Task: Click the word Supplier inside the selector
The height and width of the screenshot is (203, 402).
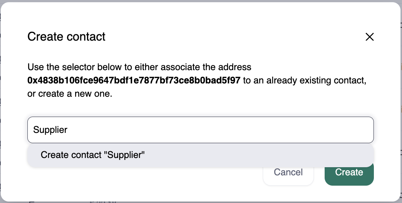Action: click(50, 130)
